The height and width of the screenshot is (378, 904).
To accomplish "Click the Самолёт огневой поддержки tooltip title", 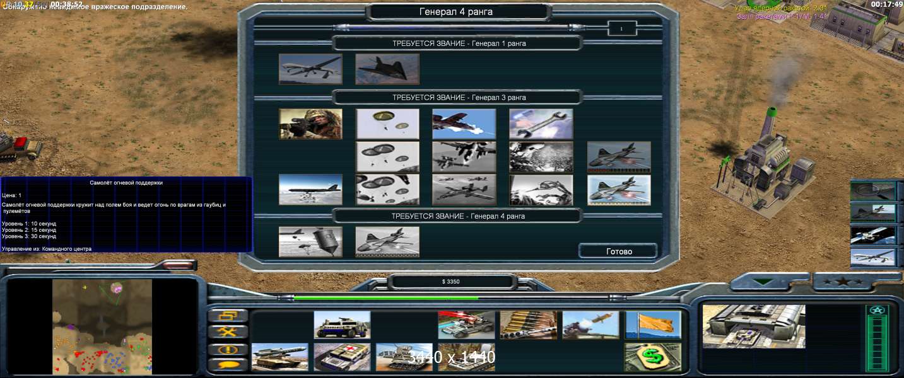I will click(126, 183).
